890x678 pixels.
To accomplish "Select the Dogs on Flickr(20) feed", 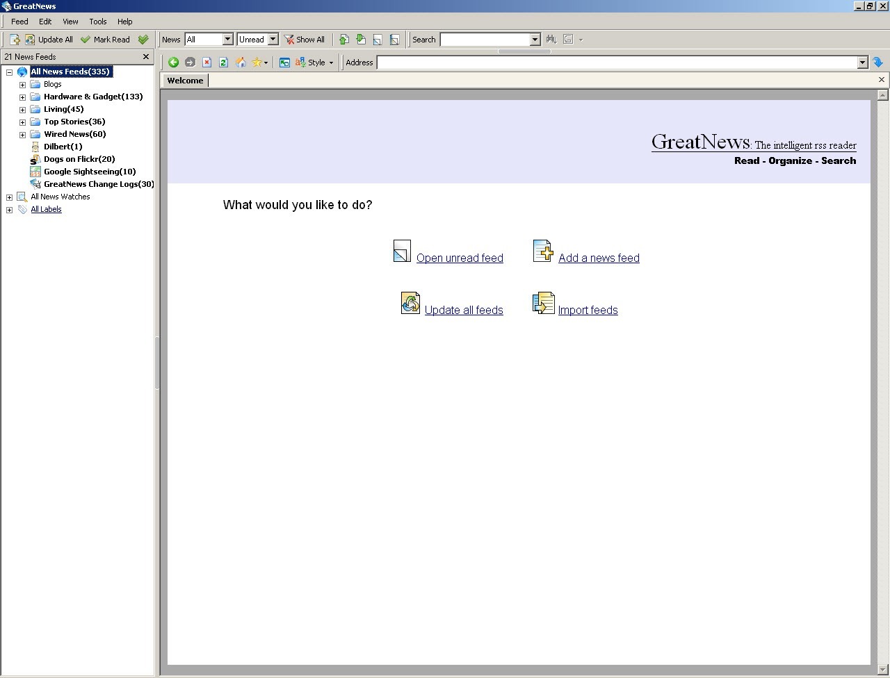I will (x=79, y=159).
